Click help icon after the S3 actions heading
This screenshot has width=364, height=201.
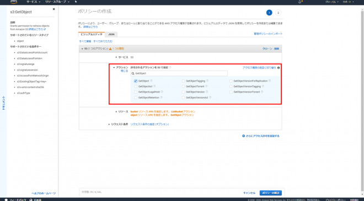(170, 68)
